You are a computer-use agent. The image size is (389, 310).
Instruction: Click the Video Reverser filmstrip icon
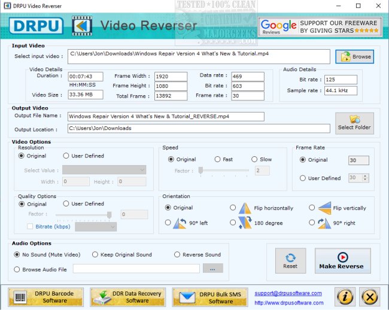pyautogui.click(x=82, y=26)
